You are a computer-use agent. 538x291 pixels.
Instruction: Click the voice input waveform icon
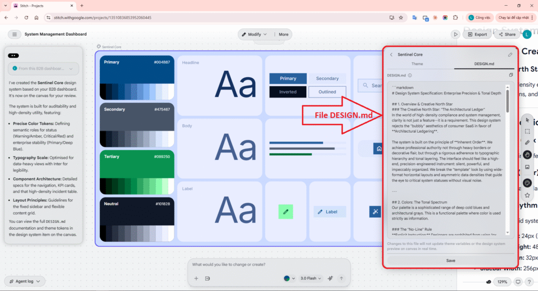point(330,278)
